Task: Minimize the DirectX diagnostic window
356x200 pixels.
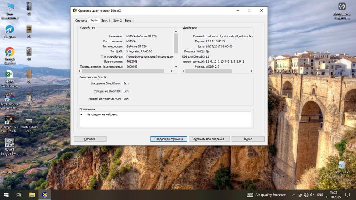Action: [x=238, y=10]
